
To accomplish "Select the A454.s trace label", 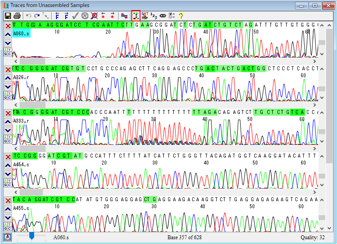I will 21,165.
